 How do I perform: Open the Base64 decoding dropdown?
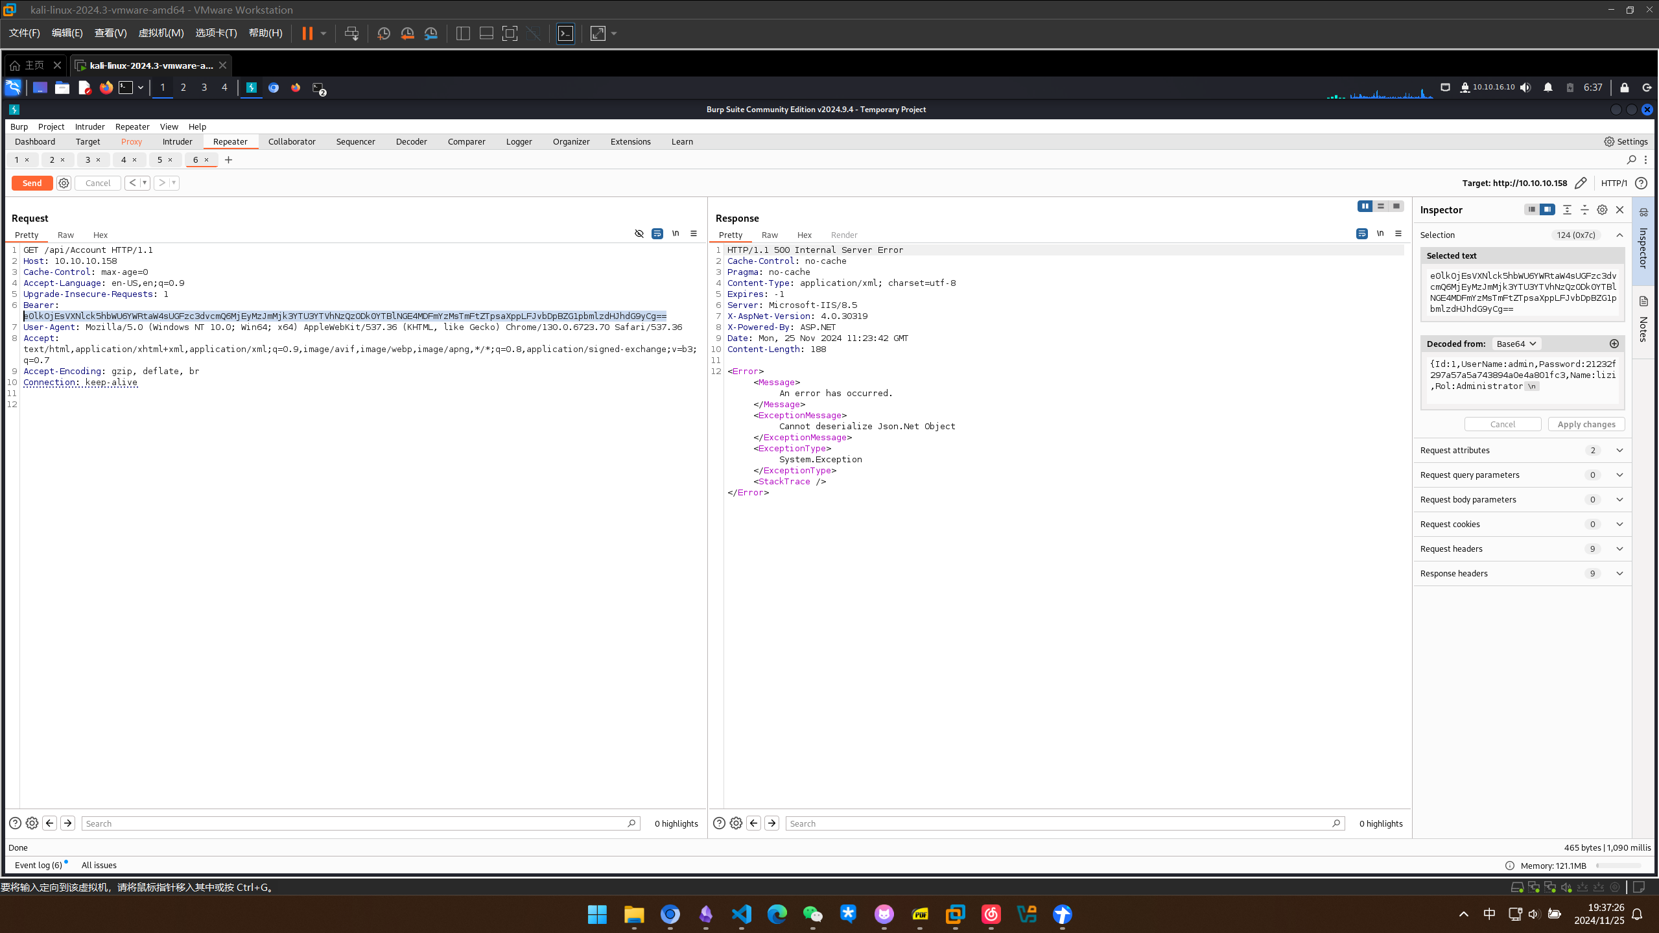[x=1516, y=344]
